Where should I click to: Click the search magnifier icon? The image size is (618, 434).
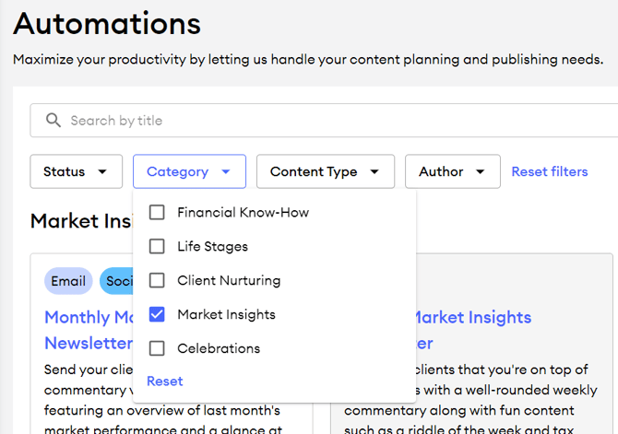pos(53,121)
